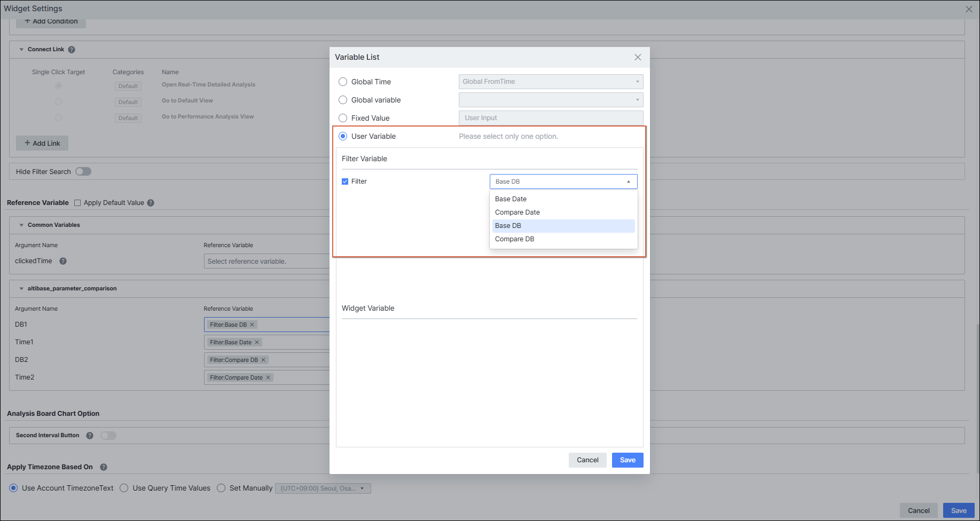Click the Add Link button

[x=42, y=143]
